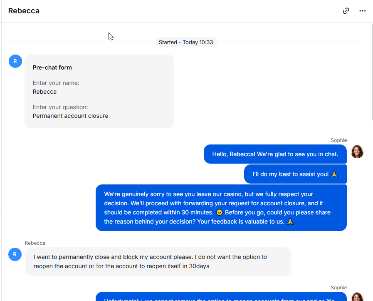Image resolution: width=373 pixels, height=301 pixels.
Task: Click the 'Enter your question:' label
Action: (x=60, y=107)
